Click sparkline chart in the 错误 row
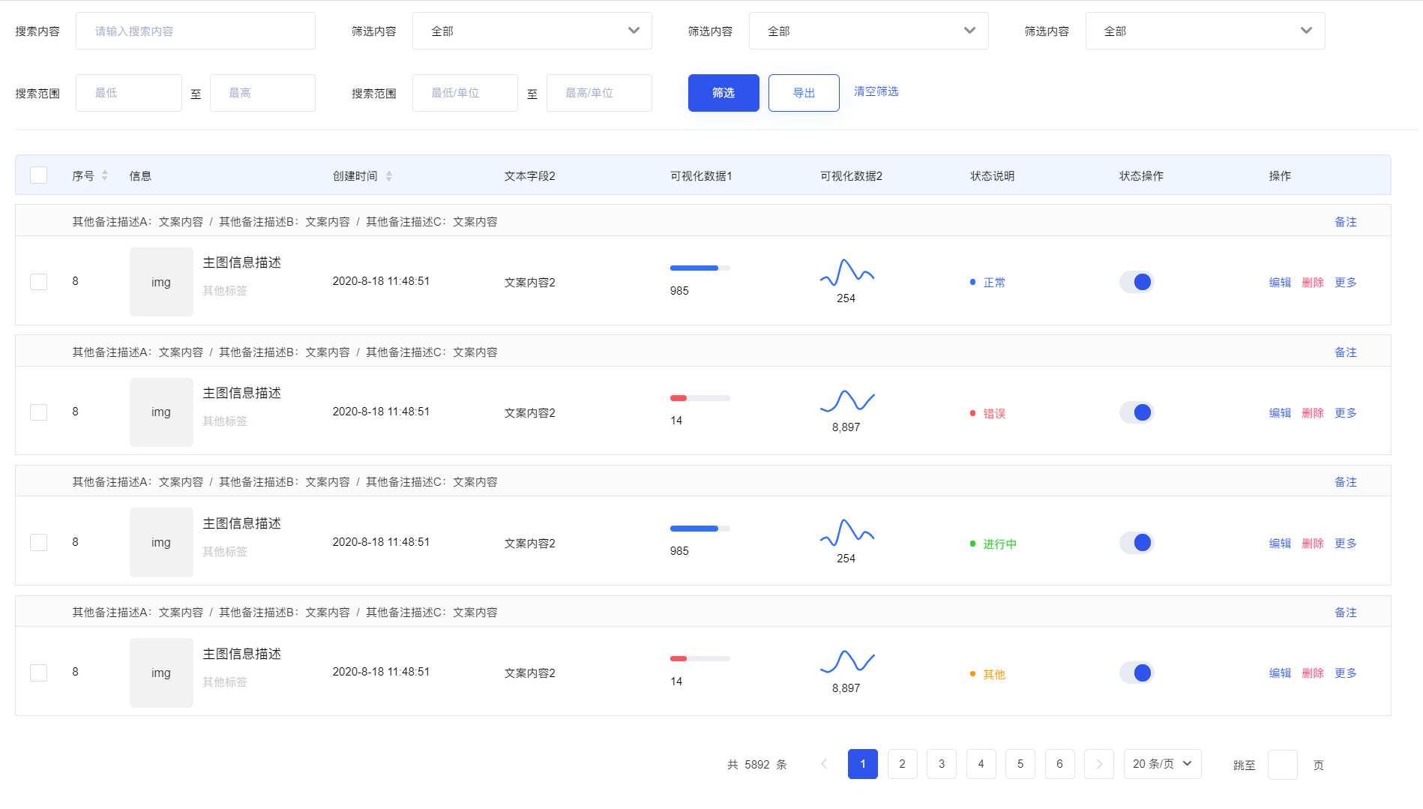This screenshot has height=809, width=1423. coord(847,401)
